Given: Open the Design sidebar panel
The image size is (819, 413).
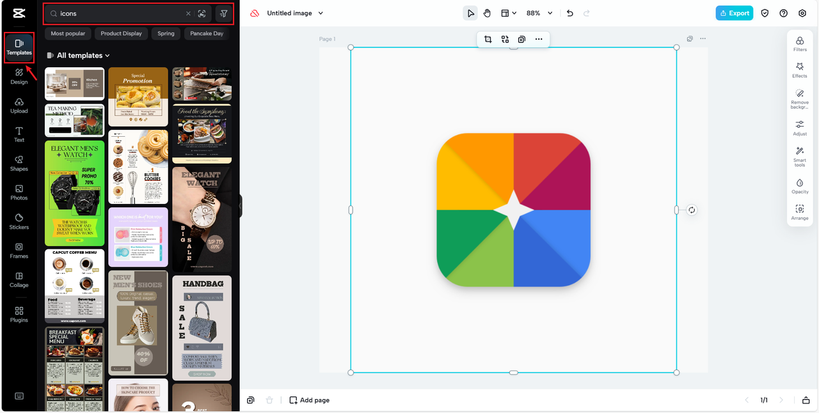Looking at the screenshot, I should pos(19,77).
